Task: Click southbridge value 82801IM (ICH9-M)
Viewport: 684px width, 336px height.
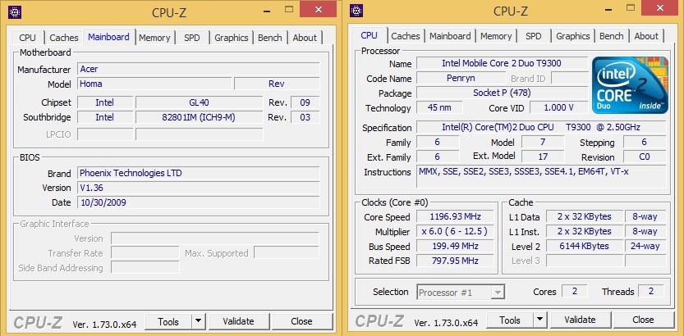Action: pos(200,117)
